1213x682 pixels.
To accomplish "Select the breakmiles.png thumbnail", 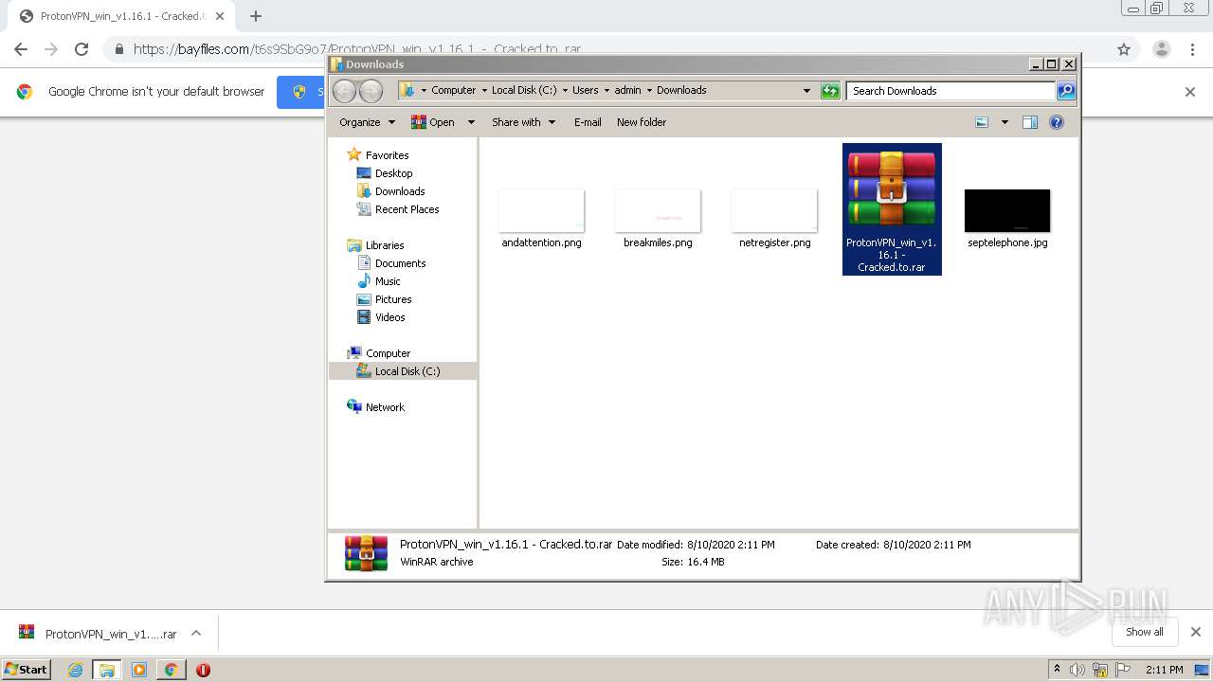I will click(x=658, y=210).
